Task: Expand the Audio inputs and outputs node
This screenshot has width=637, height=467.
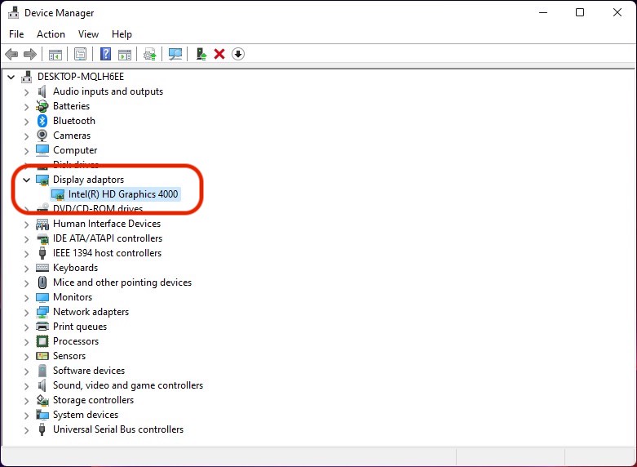Action: point(26,91)
